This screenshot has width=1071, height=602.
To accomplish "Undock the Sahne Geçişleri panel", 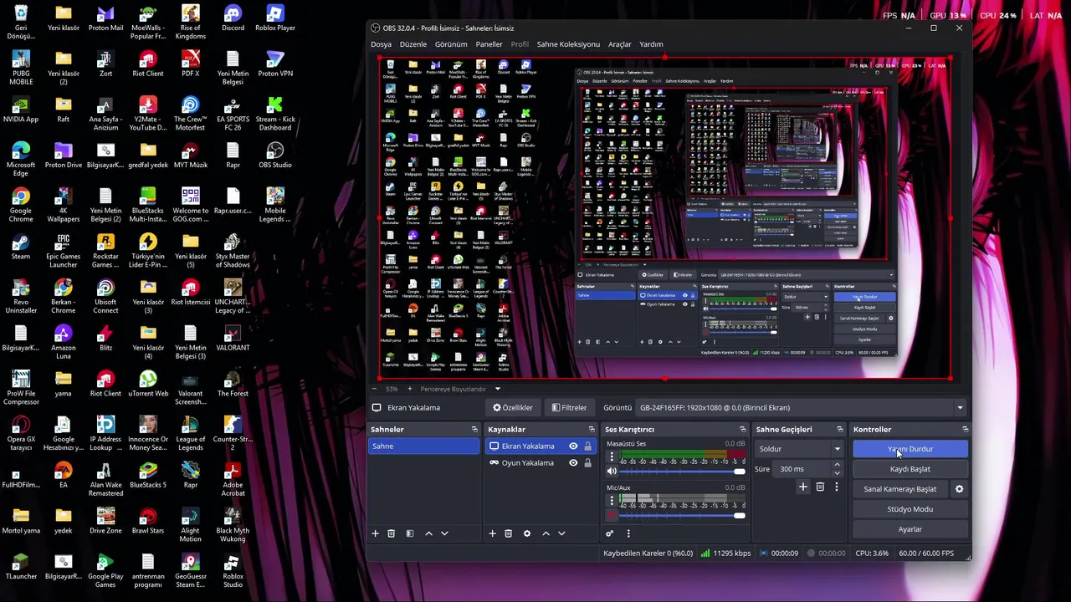I will tap(839, 430).
